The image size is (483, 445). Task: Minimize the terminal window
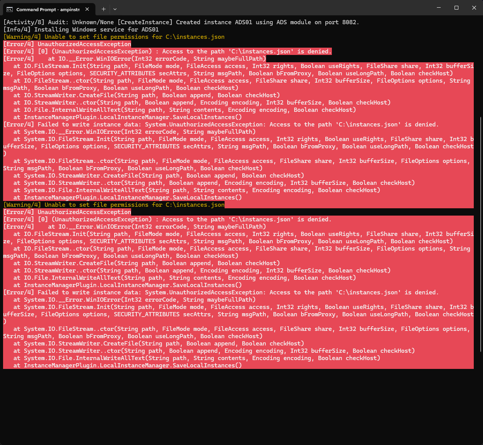coord(439,8)
